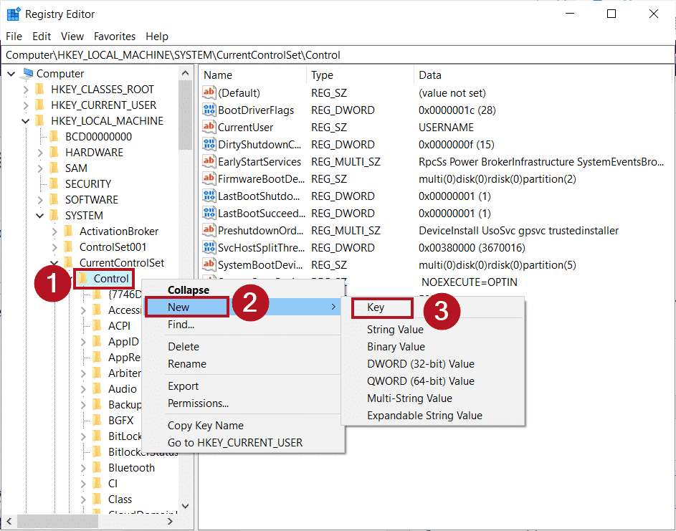Click the icon beside FirmwareBootDe...
The height and width of the screenshot is (531, 676).
pos(209,178)
